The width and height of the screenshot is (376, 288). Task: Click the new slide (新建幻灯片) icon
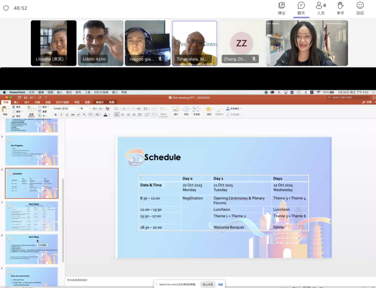coord(31,110)
